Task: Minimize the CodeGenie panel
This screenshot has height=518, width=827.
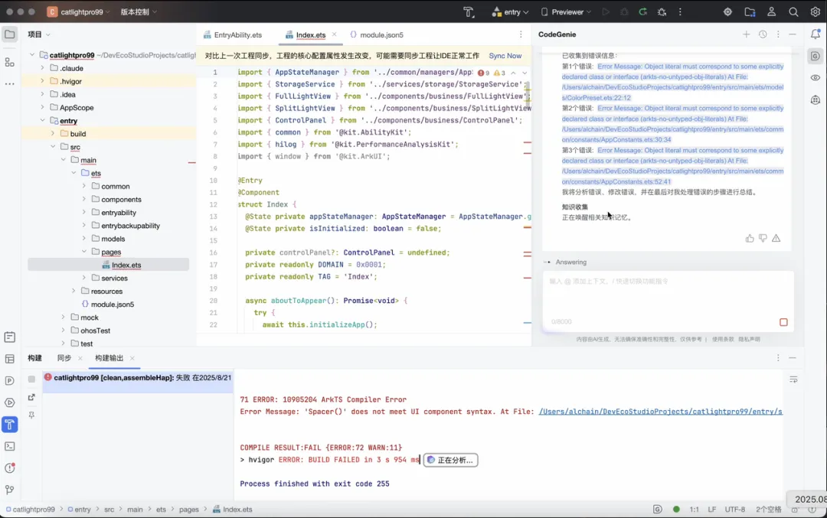Action: click(793, 34)
